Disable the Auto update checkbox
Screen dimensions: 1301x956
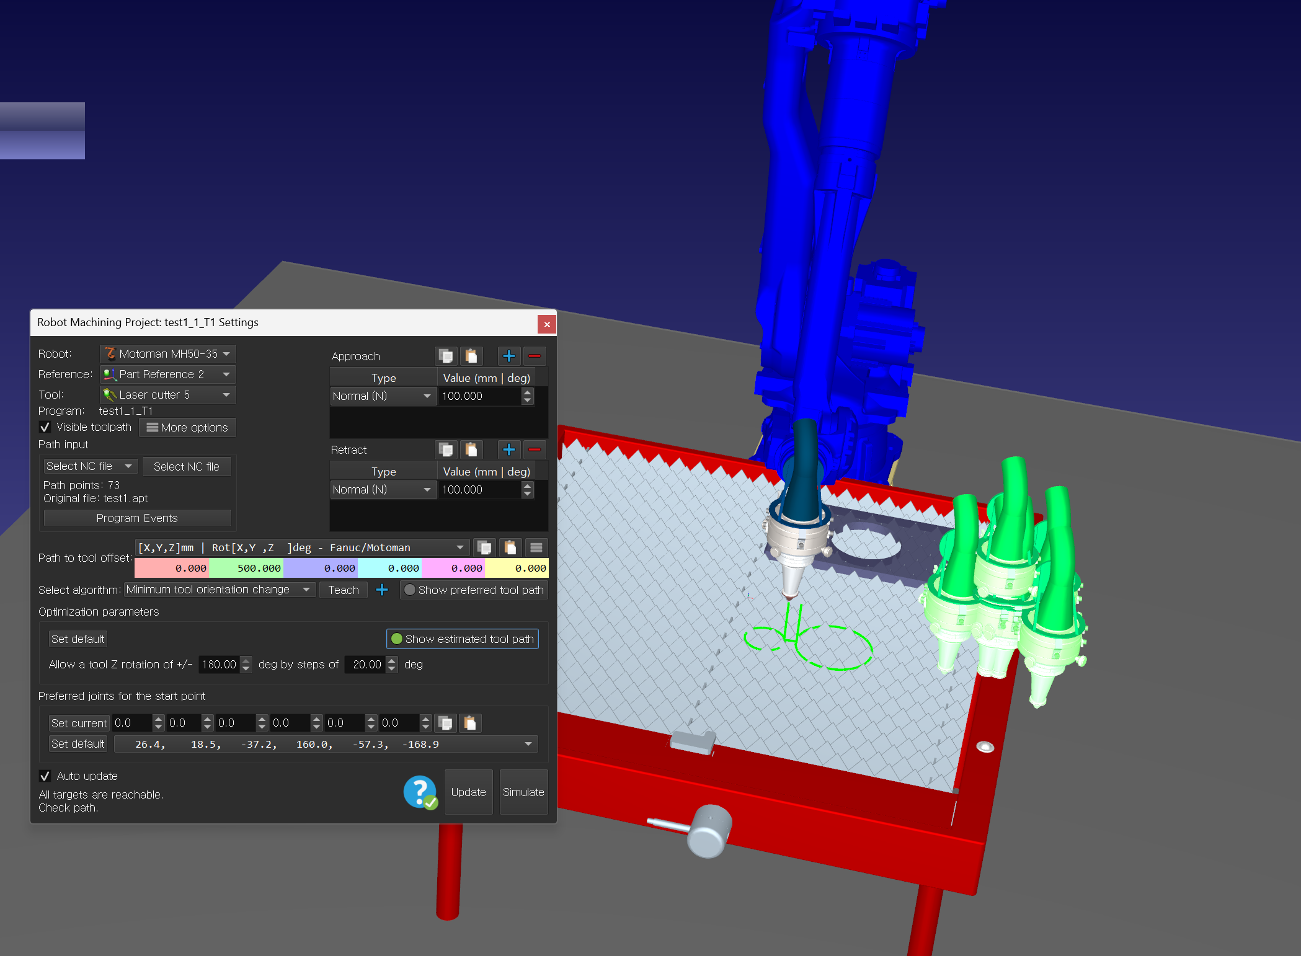tap(45, 776)
